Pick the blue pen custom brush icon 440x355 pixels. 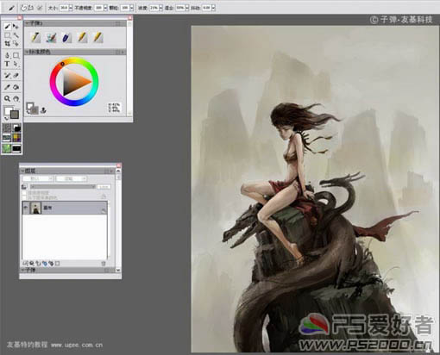66,38
